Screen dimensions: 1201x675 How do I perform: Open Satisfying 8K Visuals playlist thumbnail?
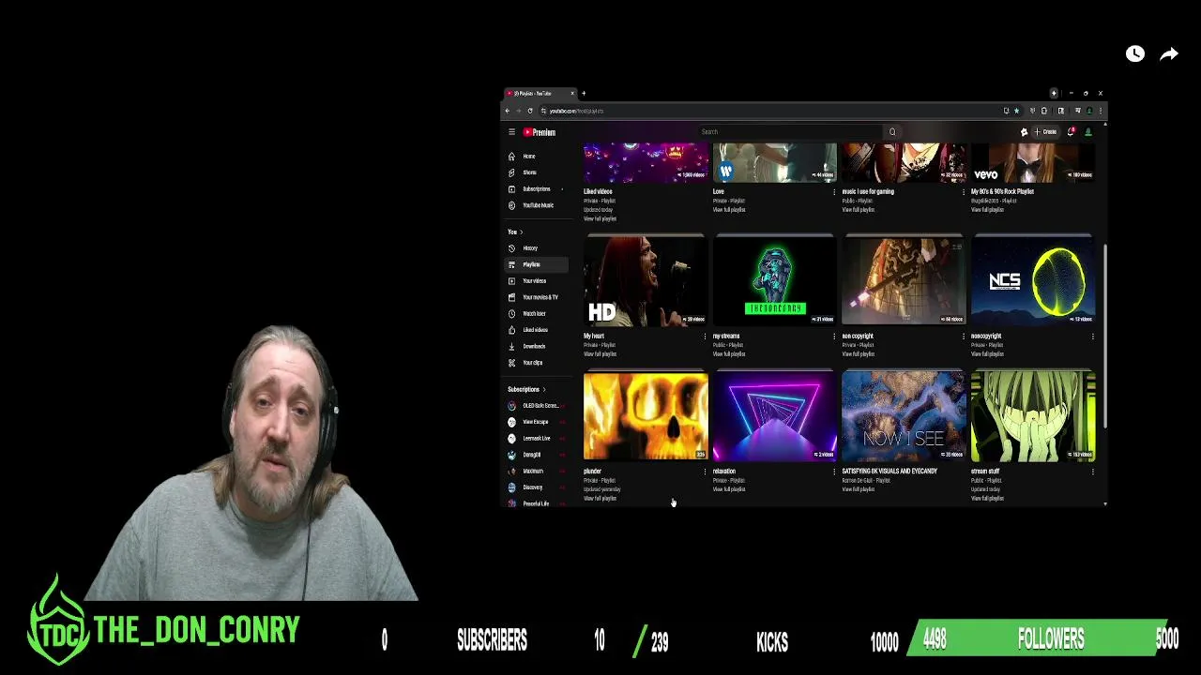[x=904, y=416]
